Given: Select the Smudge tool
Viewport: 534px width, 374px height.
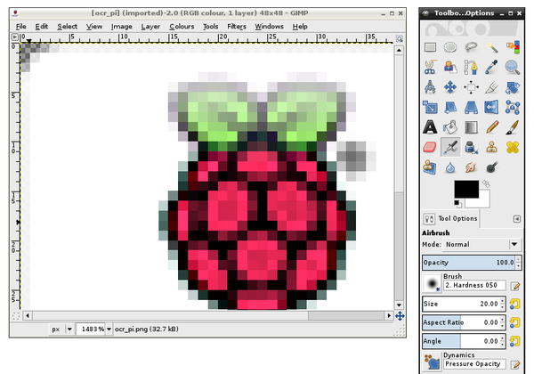Looking at the screenshot, I should pyautogui.click(x=471, y=167).
